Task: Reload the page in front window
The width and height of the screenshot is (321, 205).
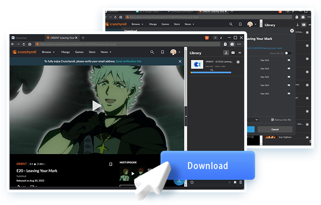Action: tap(24, 44)
